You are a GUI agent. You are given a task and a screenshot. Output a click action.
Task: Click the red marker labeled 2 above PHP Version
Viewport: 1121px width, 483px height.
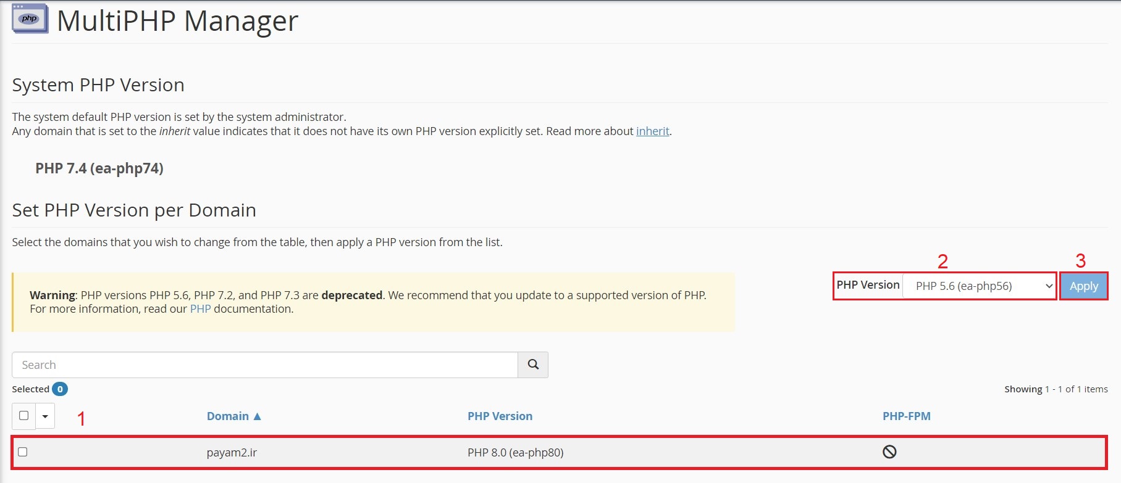pos(943,262)
